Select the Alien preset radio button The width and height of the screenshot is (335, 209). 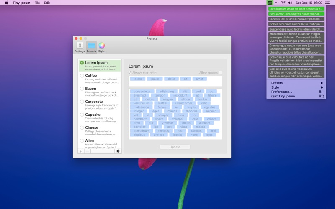[82, 141]
